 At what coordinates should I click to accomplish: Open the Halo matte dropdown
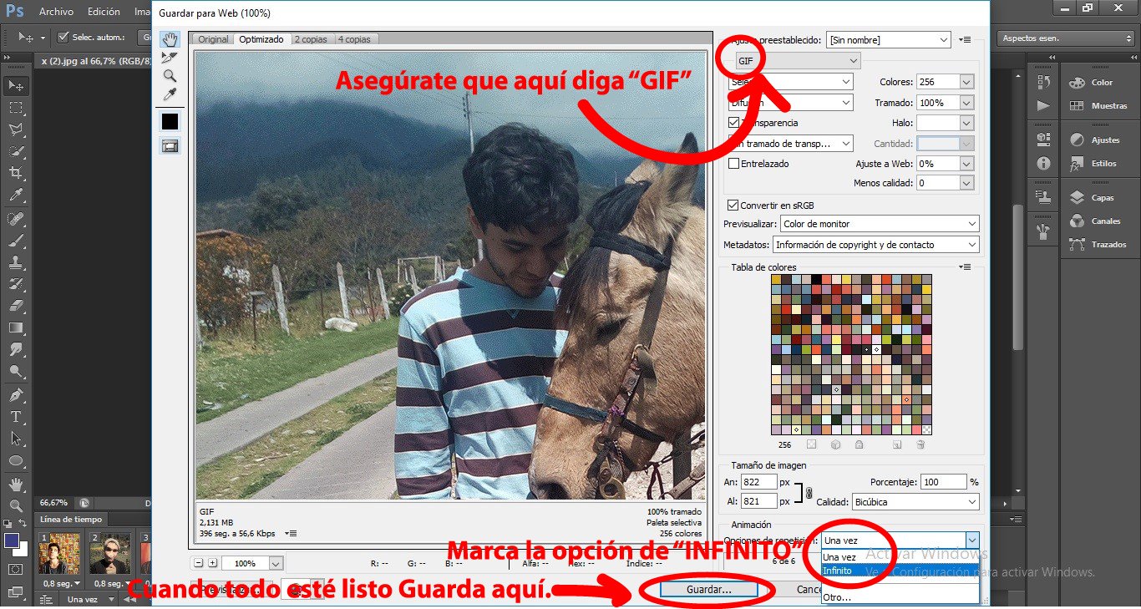tap(945, 123)
